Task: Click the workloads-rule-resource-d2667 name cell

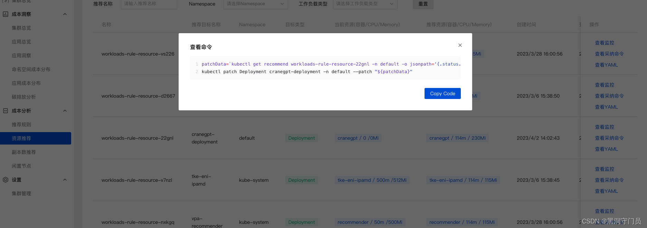Action: click(138, 96)
